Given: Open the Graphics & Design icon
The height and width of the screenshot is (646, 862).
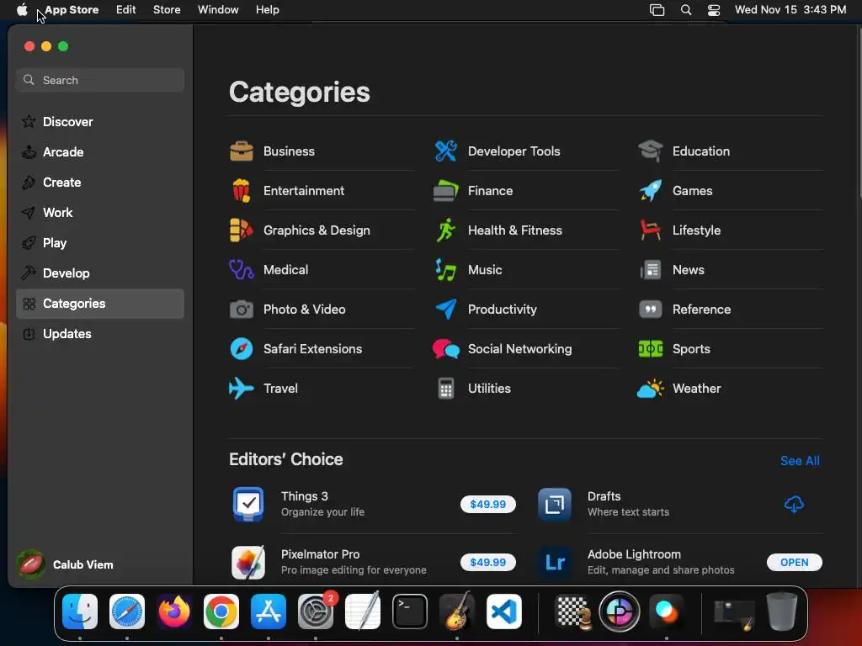Looking at the screenshot, I should [x=242, y=230].
